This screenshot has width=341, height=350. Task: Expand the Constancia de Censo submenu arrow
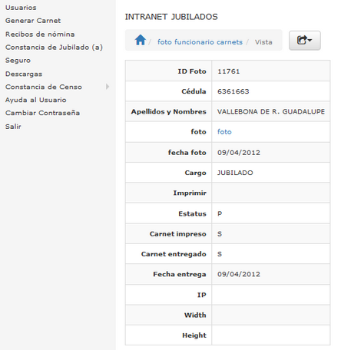tap(108, 87)
